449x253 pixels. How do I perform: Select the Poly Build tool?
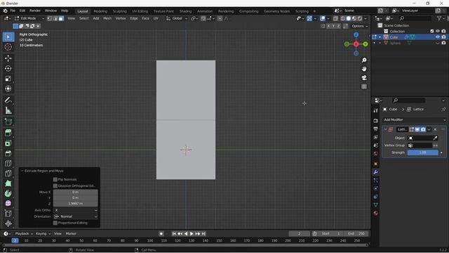[8, 183]
